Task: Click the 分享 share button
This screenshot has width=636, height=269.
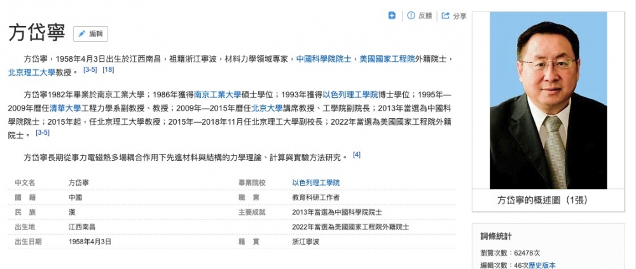Action: coord(454,16)
